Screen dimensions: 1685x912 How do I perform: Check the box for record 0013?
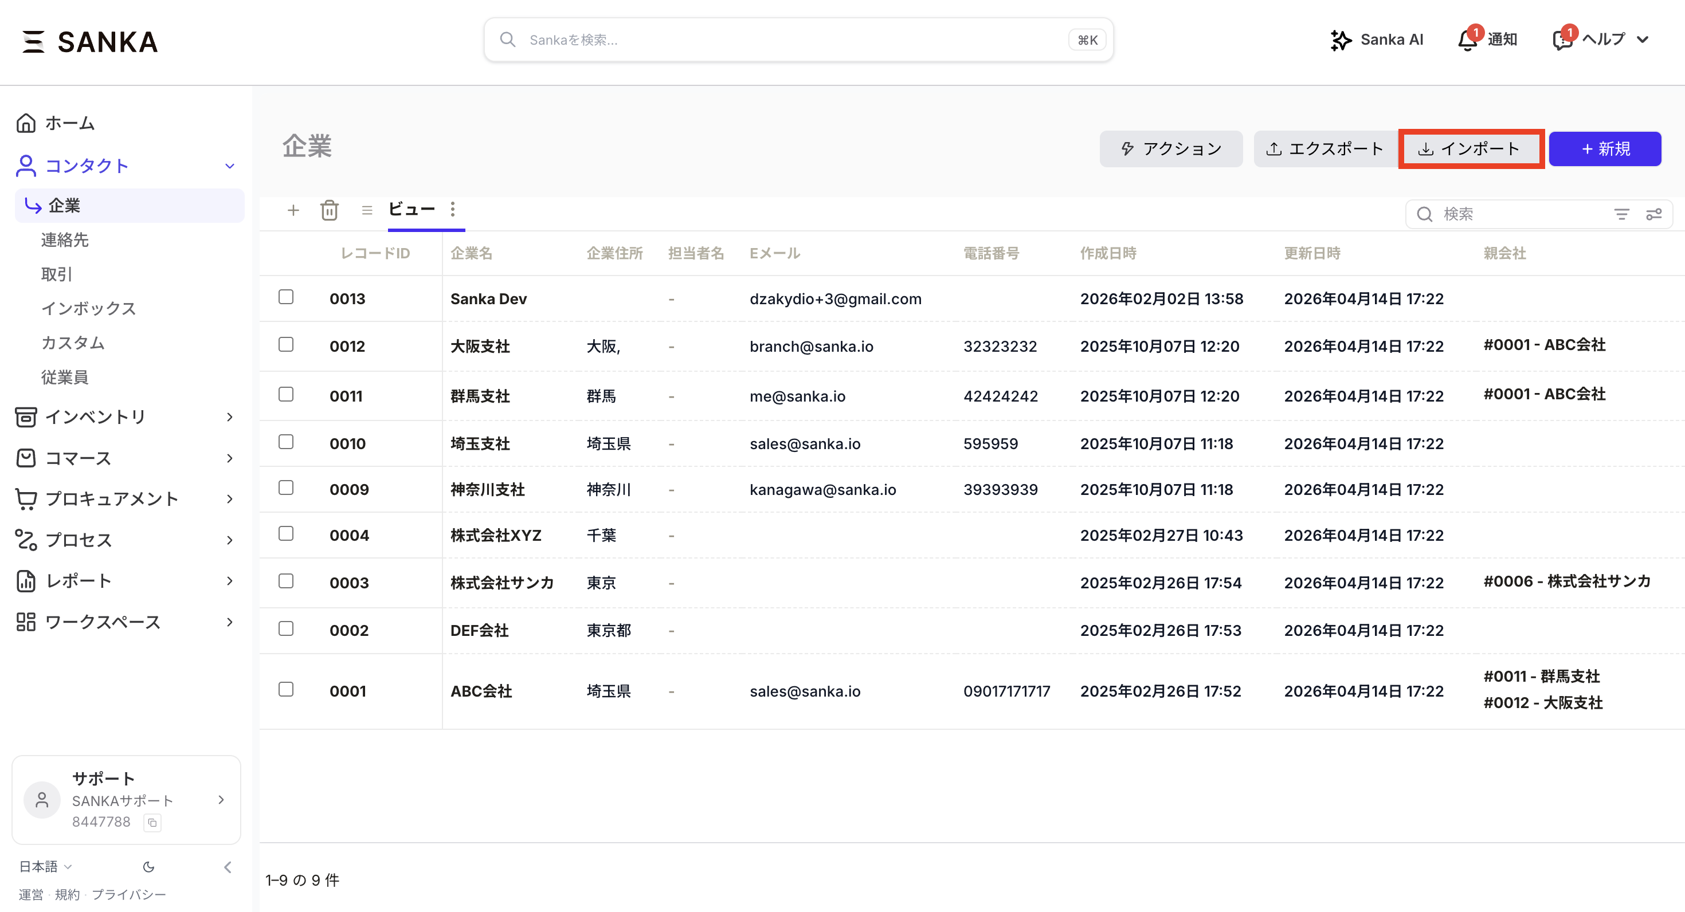pos(286,297)
